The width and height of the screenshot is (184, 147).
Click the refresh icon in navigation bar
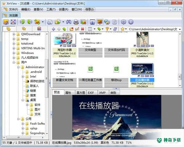pos(115,29)
